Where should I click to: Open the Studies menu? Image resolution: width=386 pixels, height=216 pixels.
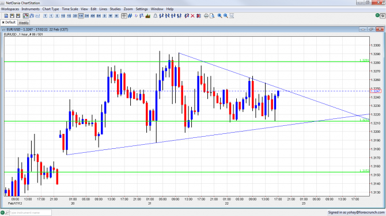[115, 9]
